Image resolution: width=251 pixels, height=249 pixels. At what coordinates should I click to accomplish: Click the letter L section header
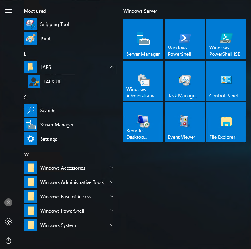click(x=25, y=54)
